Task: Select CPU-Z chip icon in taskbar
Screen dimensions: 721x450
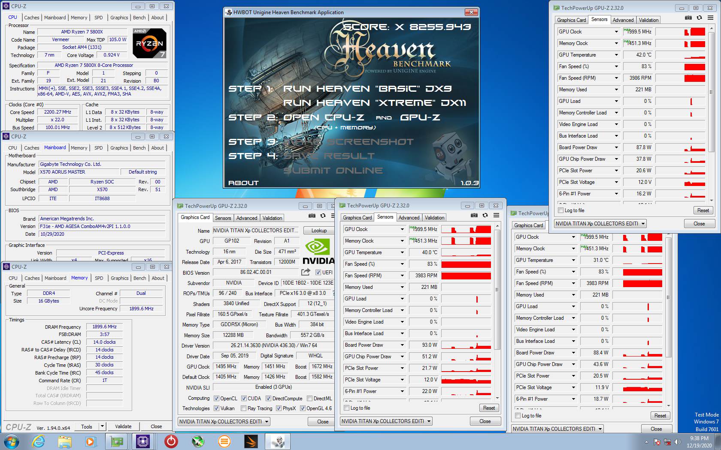Action: click(x=143, y=441)
